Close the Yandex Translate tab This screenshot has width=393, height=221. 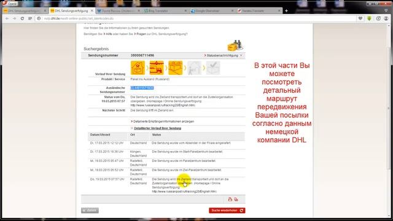(279, 11)
